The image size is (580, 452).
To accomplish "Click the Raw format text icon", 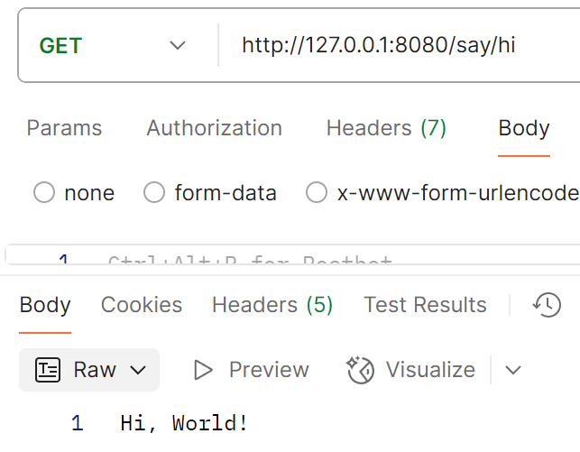I will pos(48,370).
